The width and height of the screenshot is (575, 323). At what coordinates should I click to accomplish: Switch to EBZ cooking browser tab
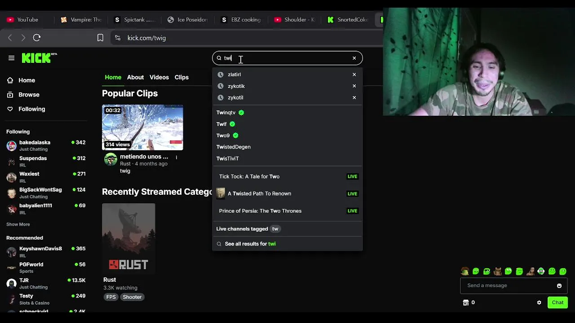coord(241,20)
